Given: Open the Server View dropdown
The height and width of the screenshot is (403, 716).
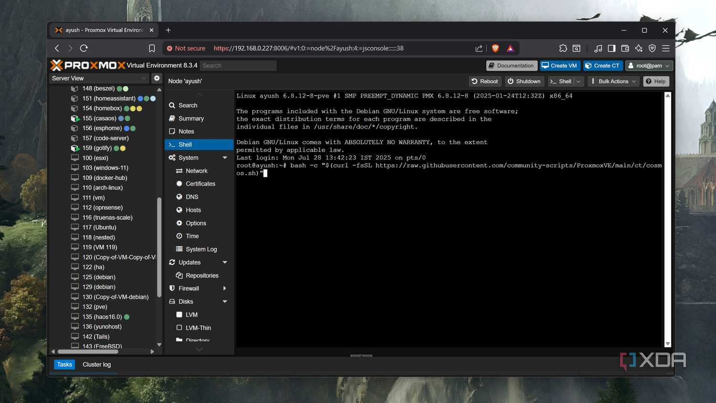Looking at the screenshot, I should 99,78.
